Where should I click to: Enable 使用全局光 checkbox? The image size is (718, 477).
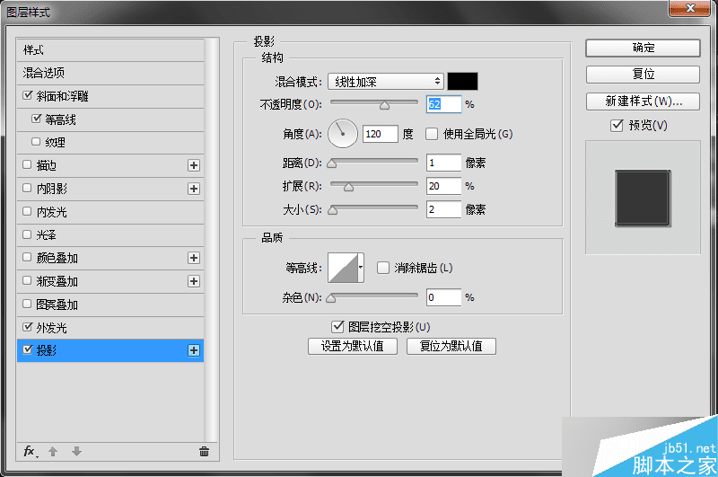click(432, 134)
